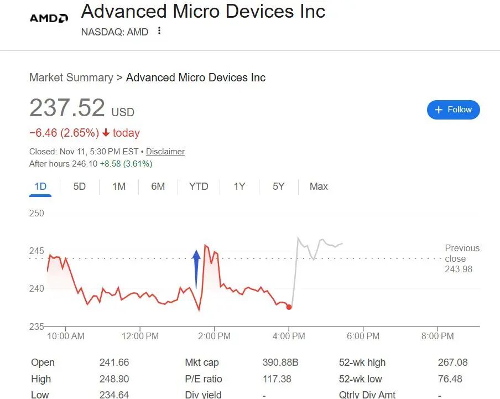Click the plus icon inside the Follow button
The width and height of the screenshot is (500, 399).
pyautogui.click(x=437, y=110)
